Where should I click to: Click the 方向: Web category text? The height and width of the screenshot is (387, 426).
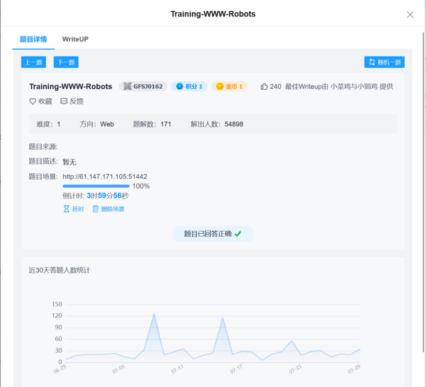97,124
